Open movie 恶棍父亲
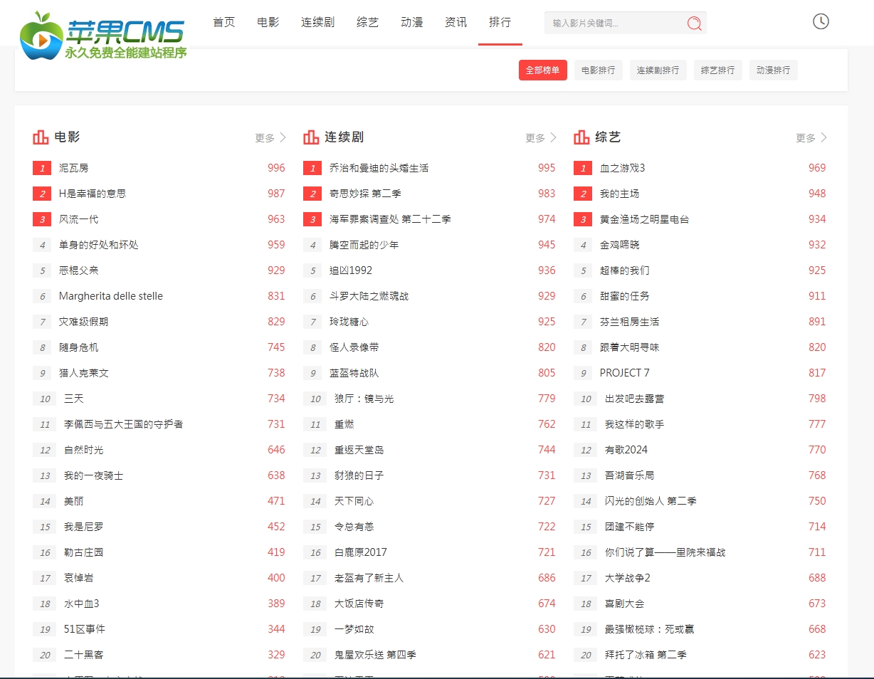This screenshot has height=679, width=874. 79,270
